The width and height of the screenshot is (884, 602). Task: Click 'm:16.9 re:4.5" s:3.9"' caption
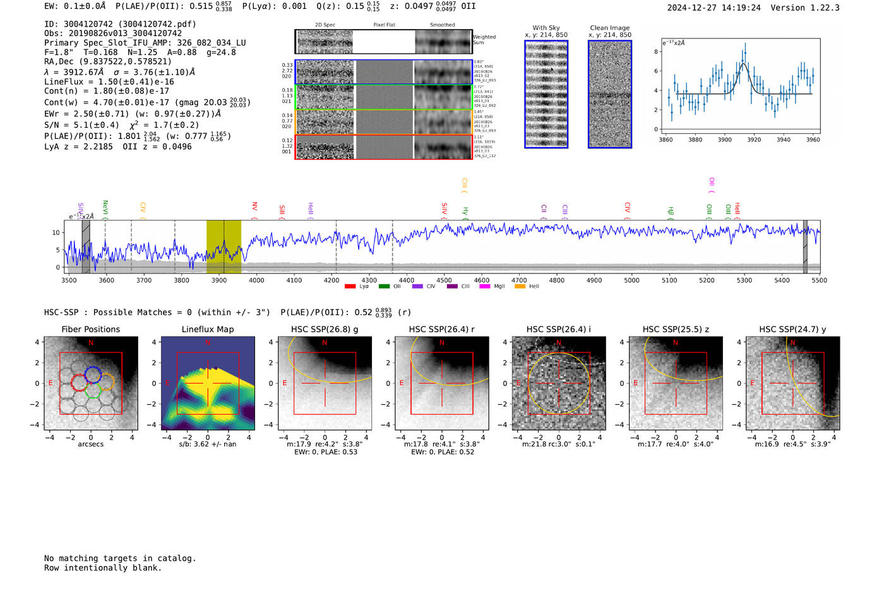[x=793, y=444]
